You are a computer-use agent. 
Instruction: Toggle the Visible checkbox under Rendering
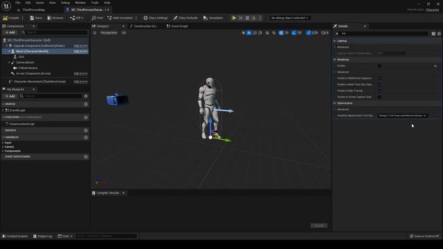379,66
